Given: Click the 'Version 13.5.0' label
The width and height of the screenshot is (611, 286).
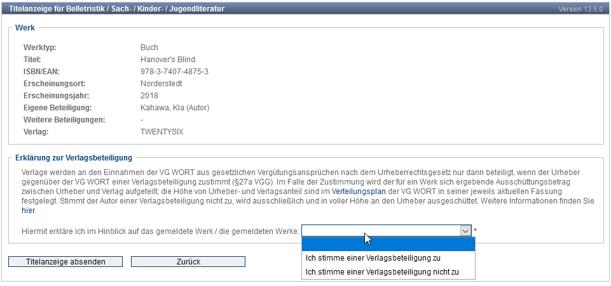Looking at the screenshot, I should pyautogui.click(x=581, y=10).
